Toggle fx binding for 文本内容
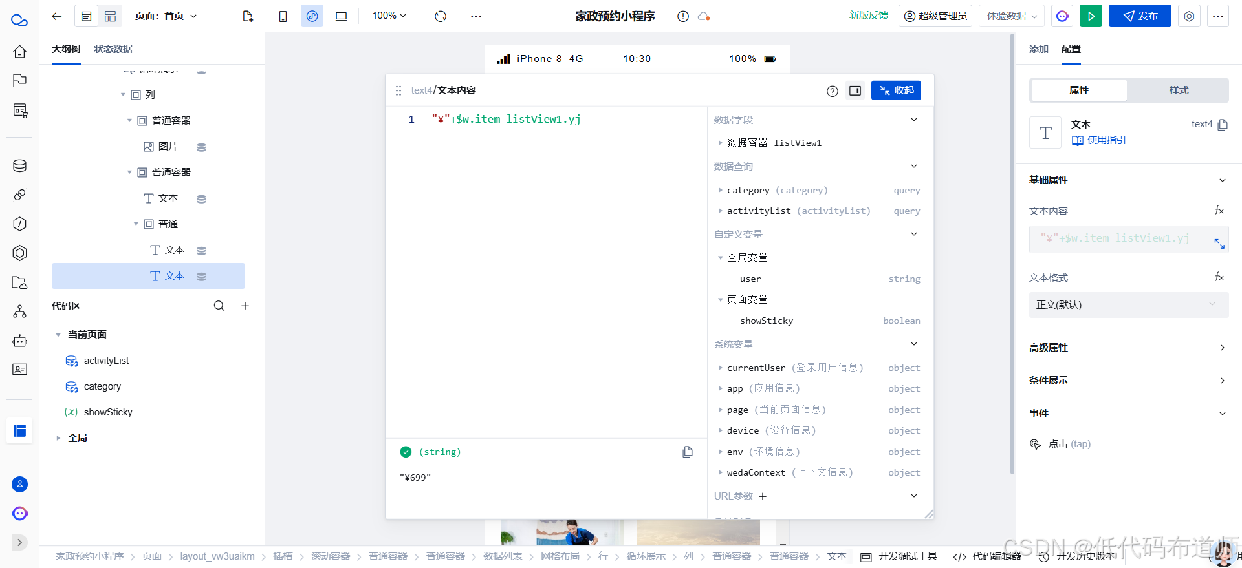The height and width of the screenshot is (568, 1242). (1219, 211)
